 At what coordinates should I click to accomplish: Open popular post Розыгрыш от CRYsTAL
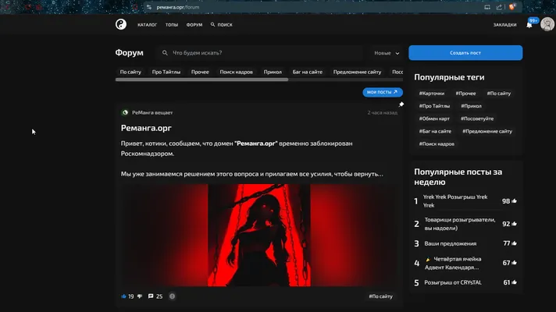click(x=453, y=282)
